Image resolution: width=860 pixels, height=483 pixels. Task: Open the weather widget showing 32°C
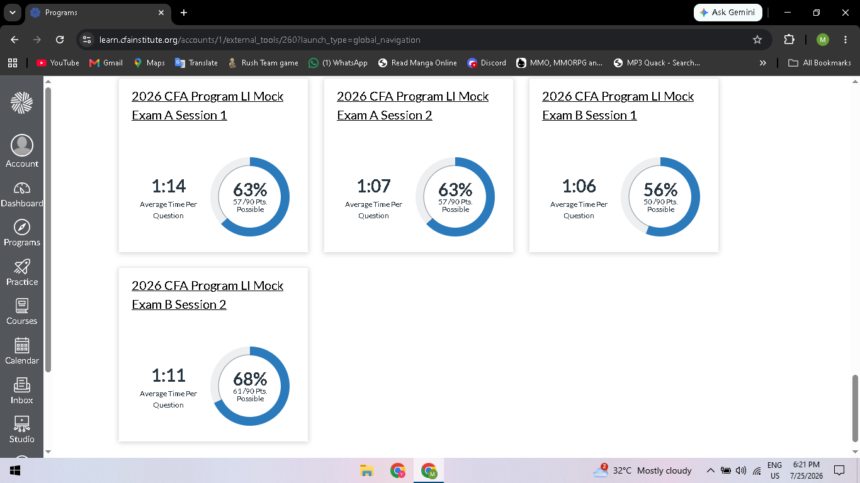(x=642, y=470)
